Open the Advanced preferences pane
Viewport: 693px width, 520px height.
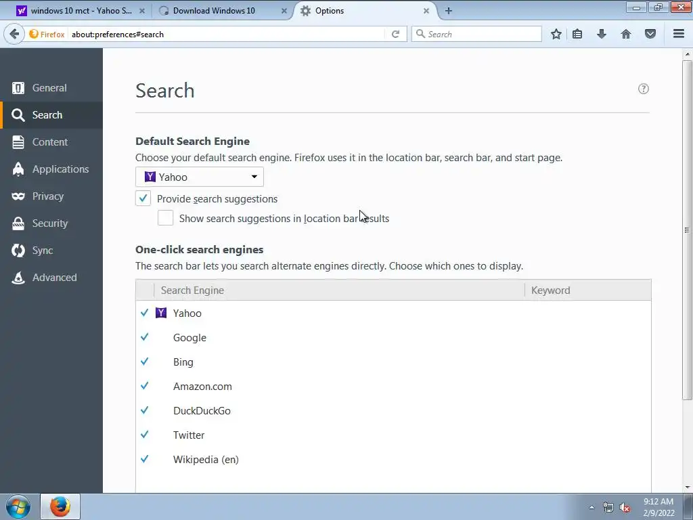(x=51, y=277)
